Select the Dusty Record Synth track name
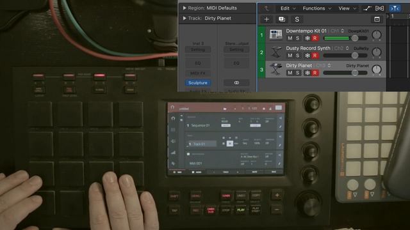This screenshot has width=410, height=230. click(308, 49)
